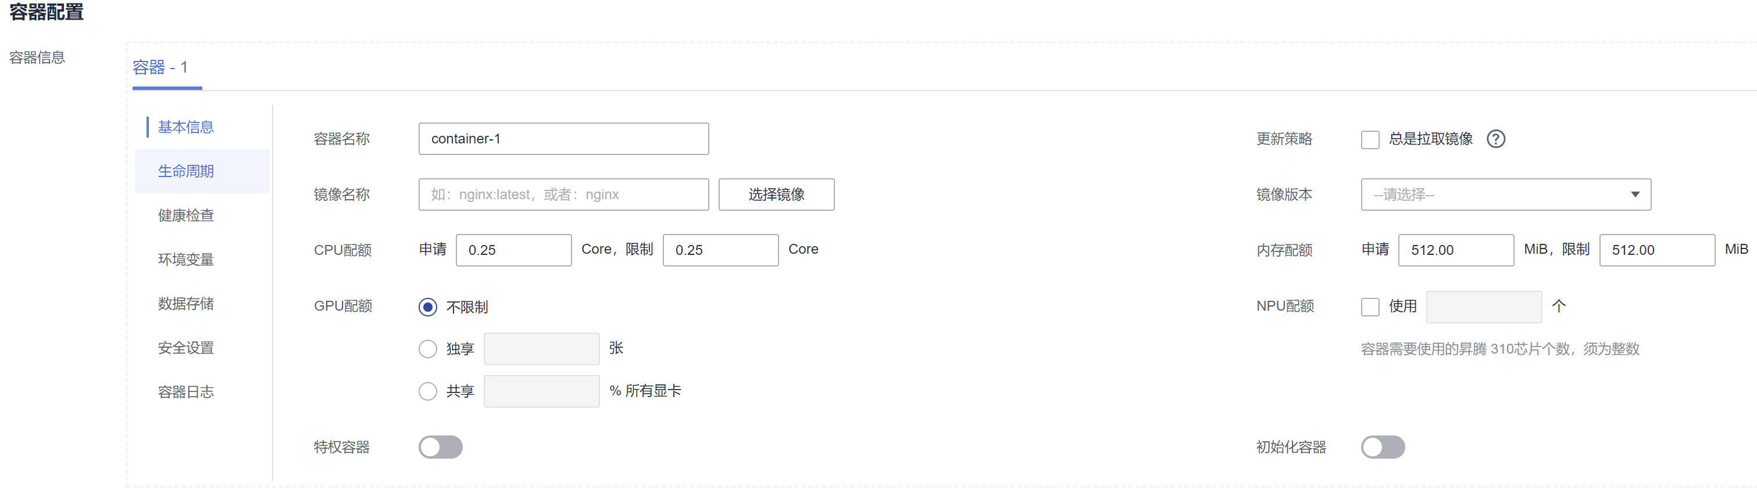View the 容器日志 section
The width and height of the screenshot is (1757, 497).
[x=186, y=392]
